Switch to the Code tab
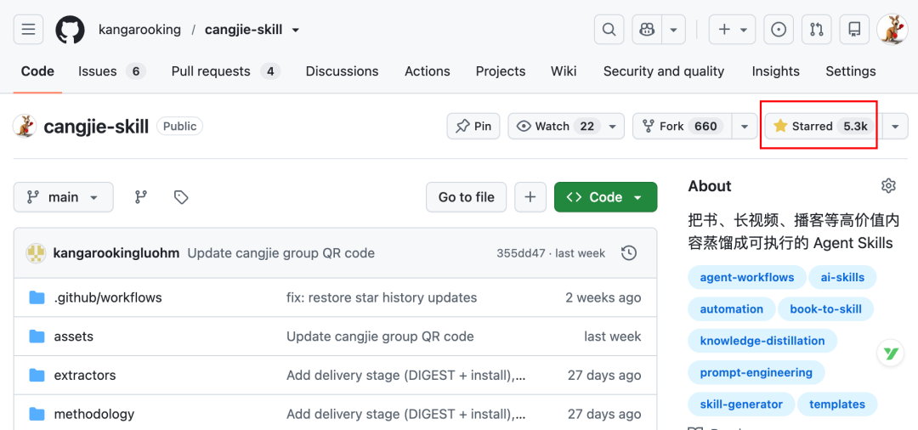Screen dimensions: 918x430 pos(37,71)
